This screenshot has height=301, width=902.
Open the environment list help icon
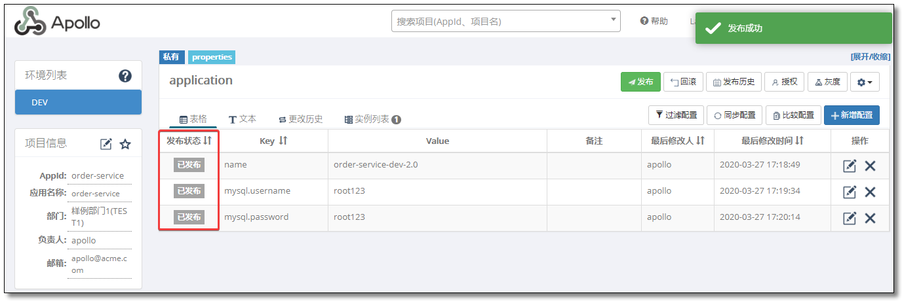[125, 76]
